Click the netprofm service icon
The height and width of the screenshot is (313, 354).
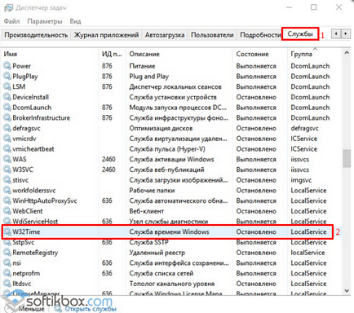pos(7,273)
